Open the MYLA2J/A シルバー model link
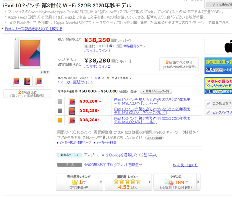Viewport: 232px width, 198px height. [x=152, y=101]
